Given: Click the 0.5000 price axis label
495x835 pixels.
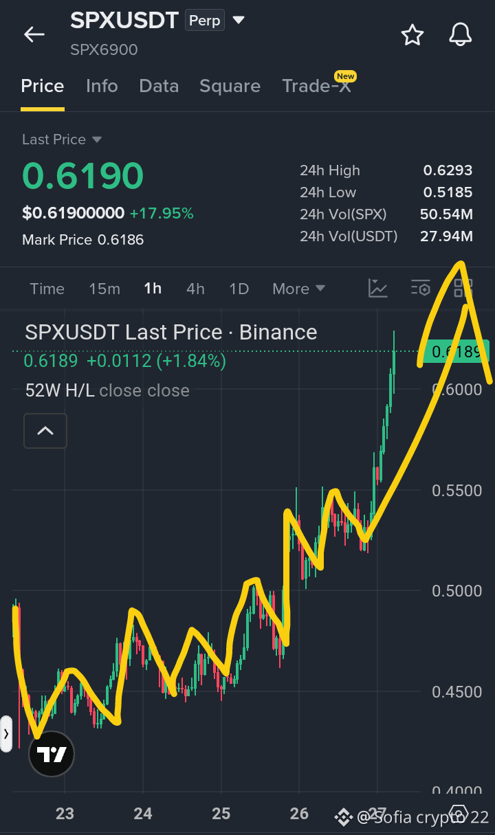Looking at the screenshot, I should [x=457, y=591].
